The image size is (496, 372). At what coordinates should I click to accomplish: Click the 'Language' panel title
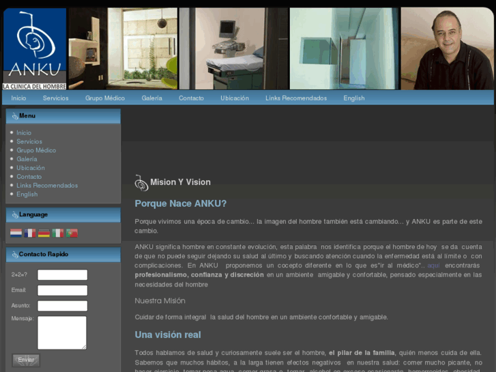[x=33, y=214]
